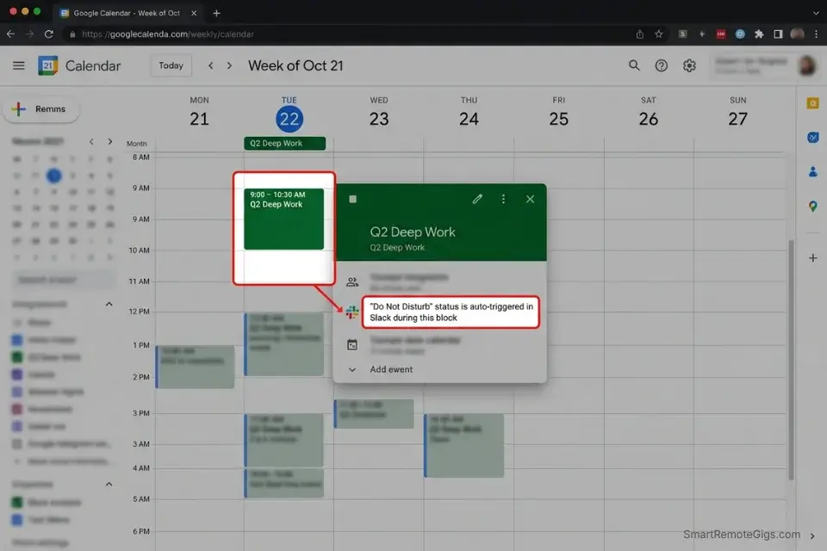Open the browser three-dot menu

coord(816,34)
